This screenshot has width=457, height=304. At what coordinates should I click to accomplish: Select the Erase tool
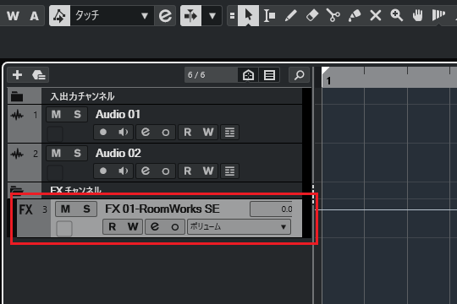[311, 15]
